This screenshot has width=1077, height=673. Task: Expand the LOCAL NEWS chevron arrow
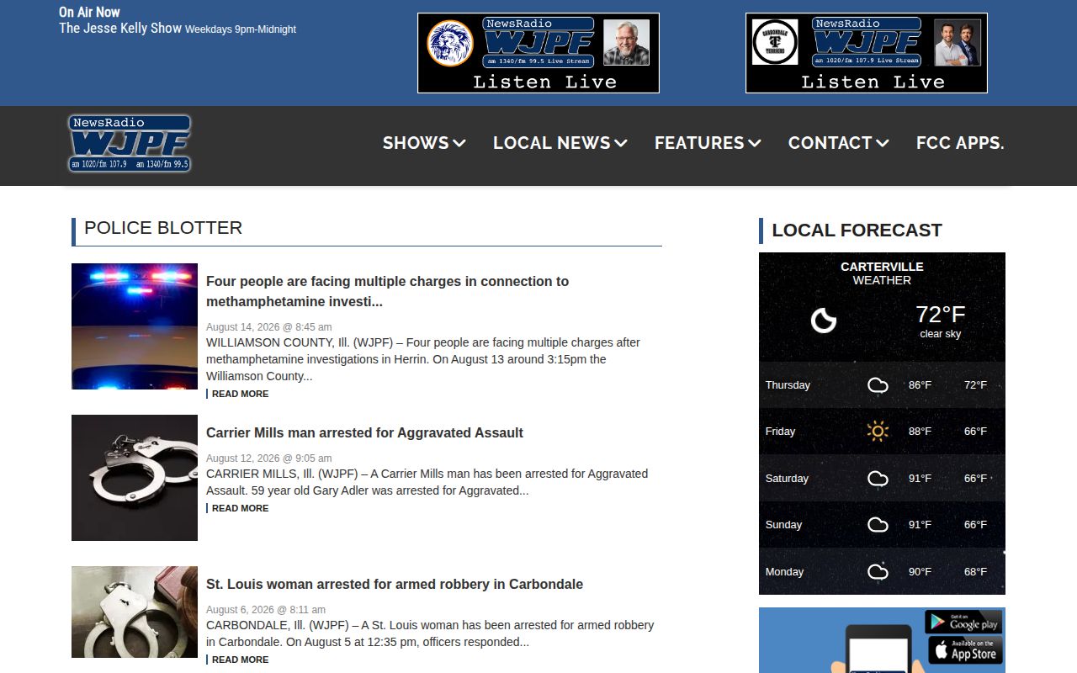pyautogui.click(x=621, y=144)
